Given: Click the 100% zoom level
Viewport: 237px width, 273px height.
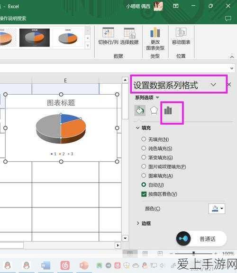Looking at the screenshot, I should tap(228, 253).
